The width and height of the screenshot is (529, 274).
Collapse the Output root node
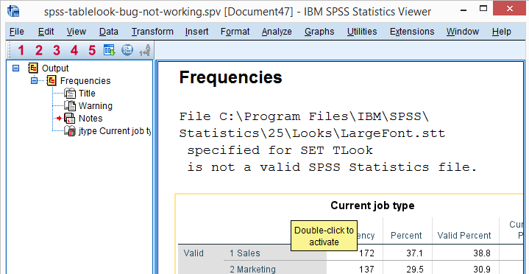(15, 68)
